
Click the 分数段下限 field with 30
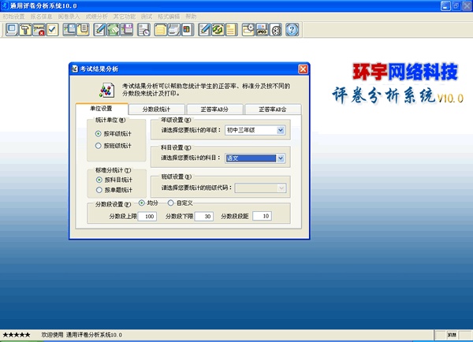coord(203,216)
